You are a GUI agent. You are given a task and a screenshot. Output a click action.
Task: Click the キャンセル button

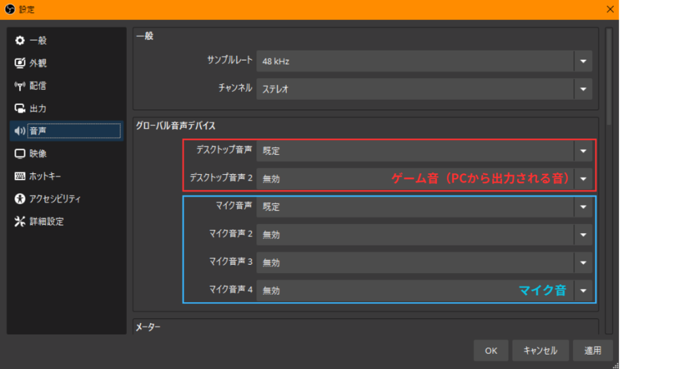point(540,351)
